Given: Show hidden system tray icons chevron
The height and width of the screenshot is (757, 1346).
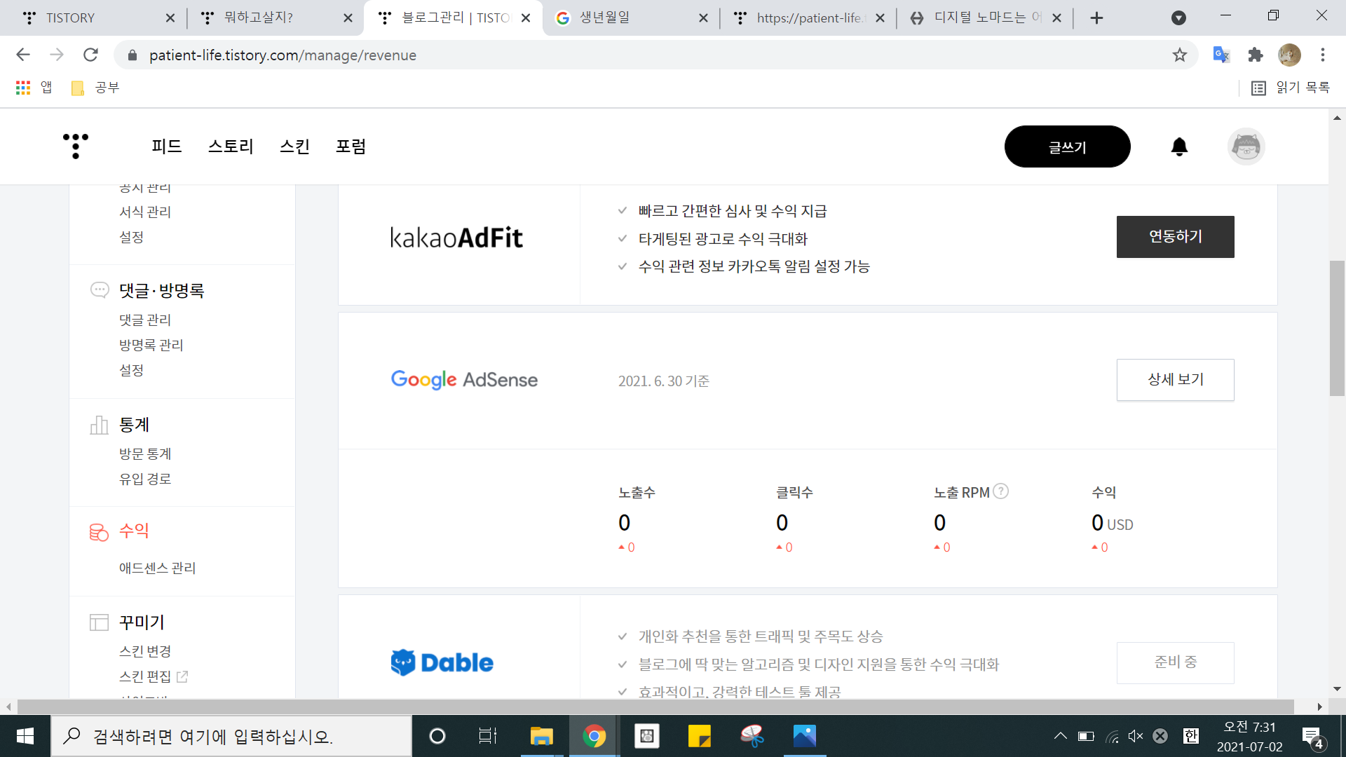Looking at the screenshot, I should click(x=1061, y=736).
